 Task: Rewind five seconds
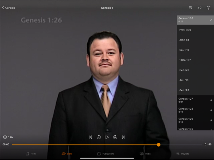tap(99, 137)
